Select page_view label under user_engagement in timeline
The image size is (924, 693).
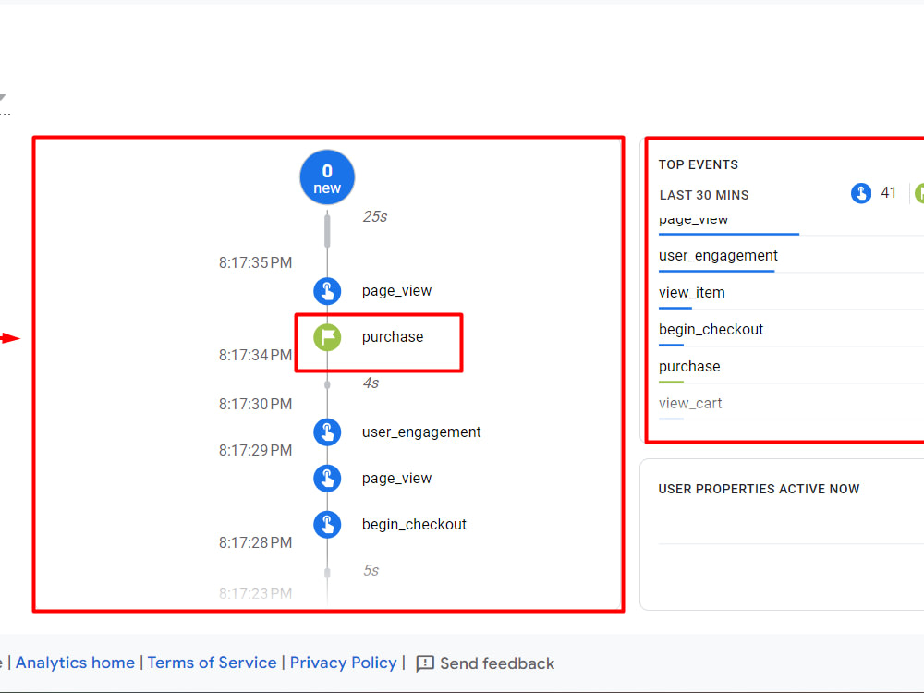[x=396, y=478]
